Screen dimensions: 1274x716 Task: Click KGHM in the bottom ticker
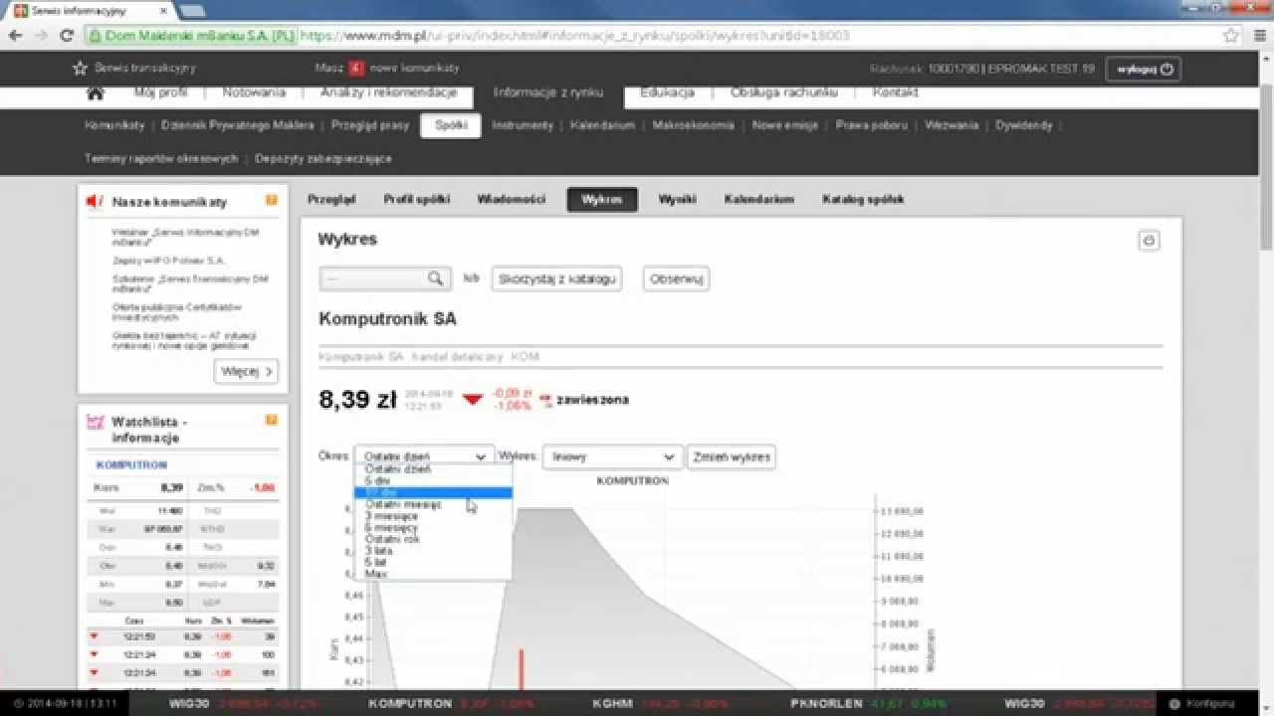[613, 704]
